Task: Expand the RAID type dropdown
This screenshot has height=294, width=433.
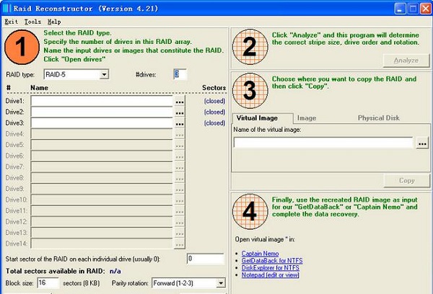Action: (x=104, y=74)
